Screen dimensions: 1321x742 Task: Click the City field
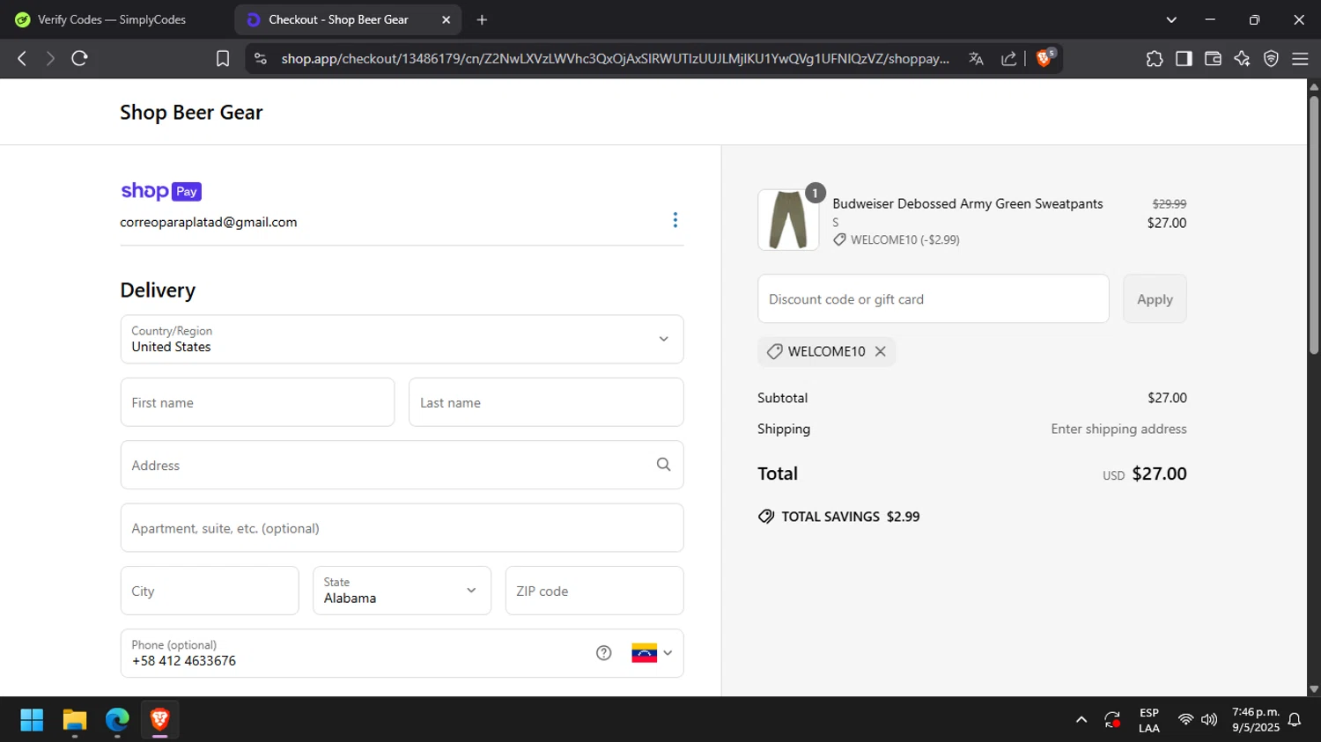pyautogui.click(x=210, y=591)
